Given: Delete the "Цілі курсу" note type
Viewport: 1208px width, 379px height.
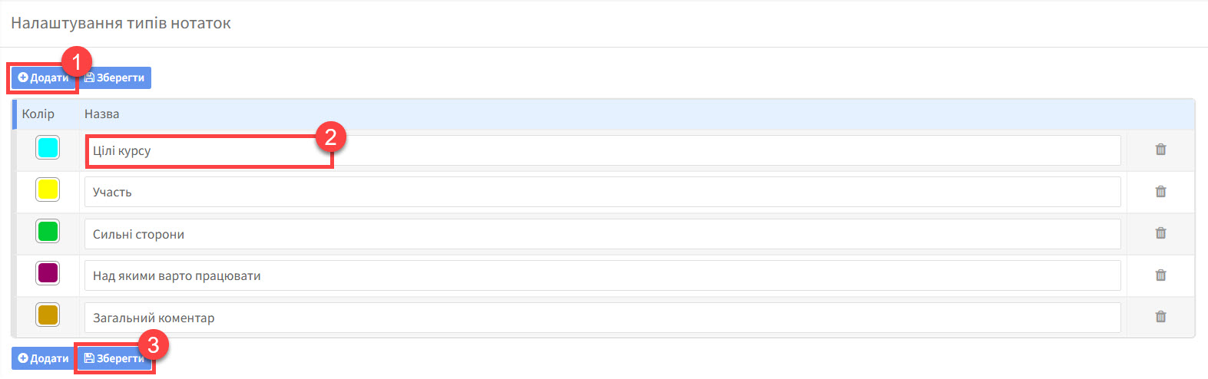Looking at the screenshot, I should [1160, 150].
